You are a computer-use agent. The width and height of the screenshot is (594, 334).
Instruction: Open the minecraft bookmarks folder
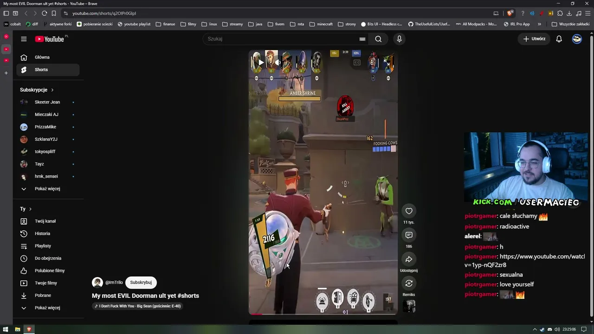click(321, 24)
